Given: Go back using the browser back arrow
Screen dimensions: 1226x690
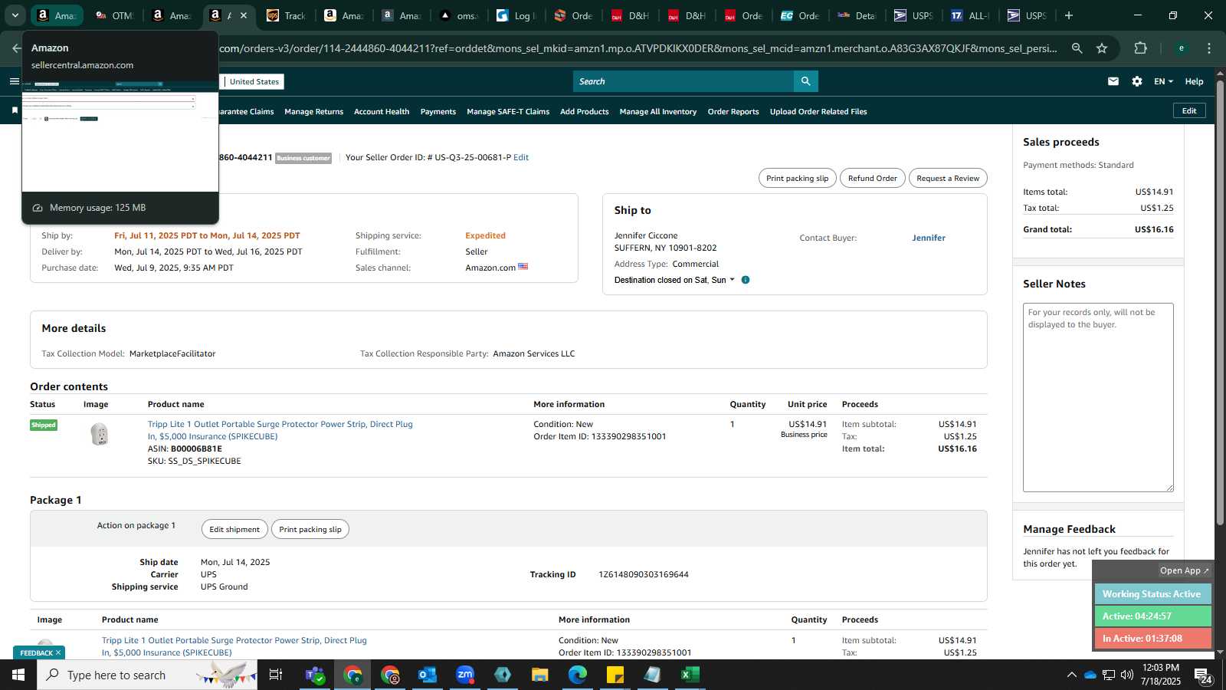Looking at the screenshot, I should (x=17, y=48).
